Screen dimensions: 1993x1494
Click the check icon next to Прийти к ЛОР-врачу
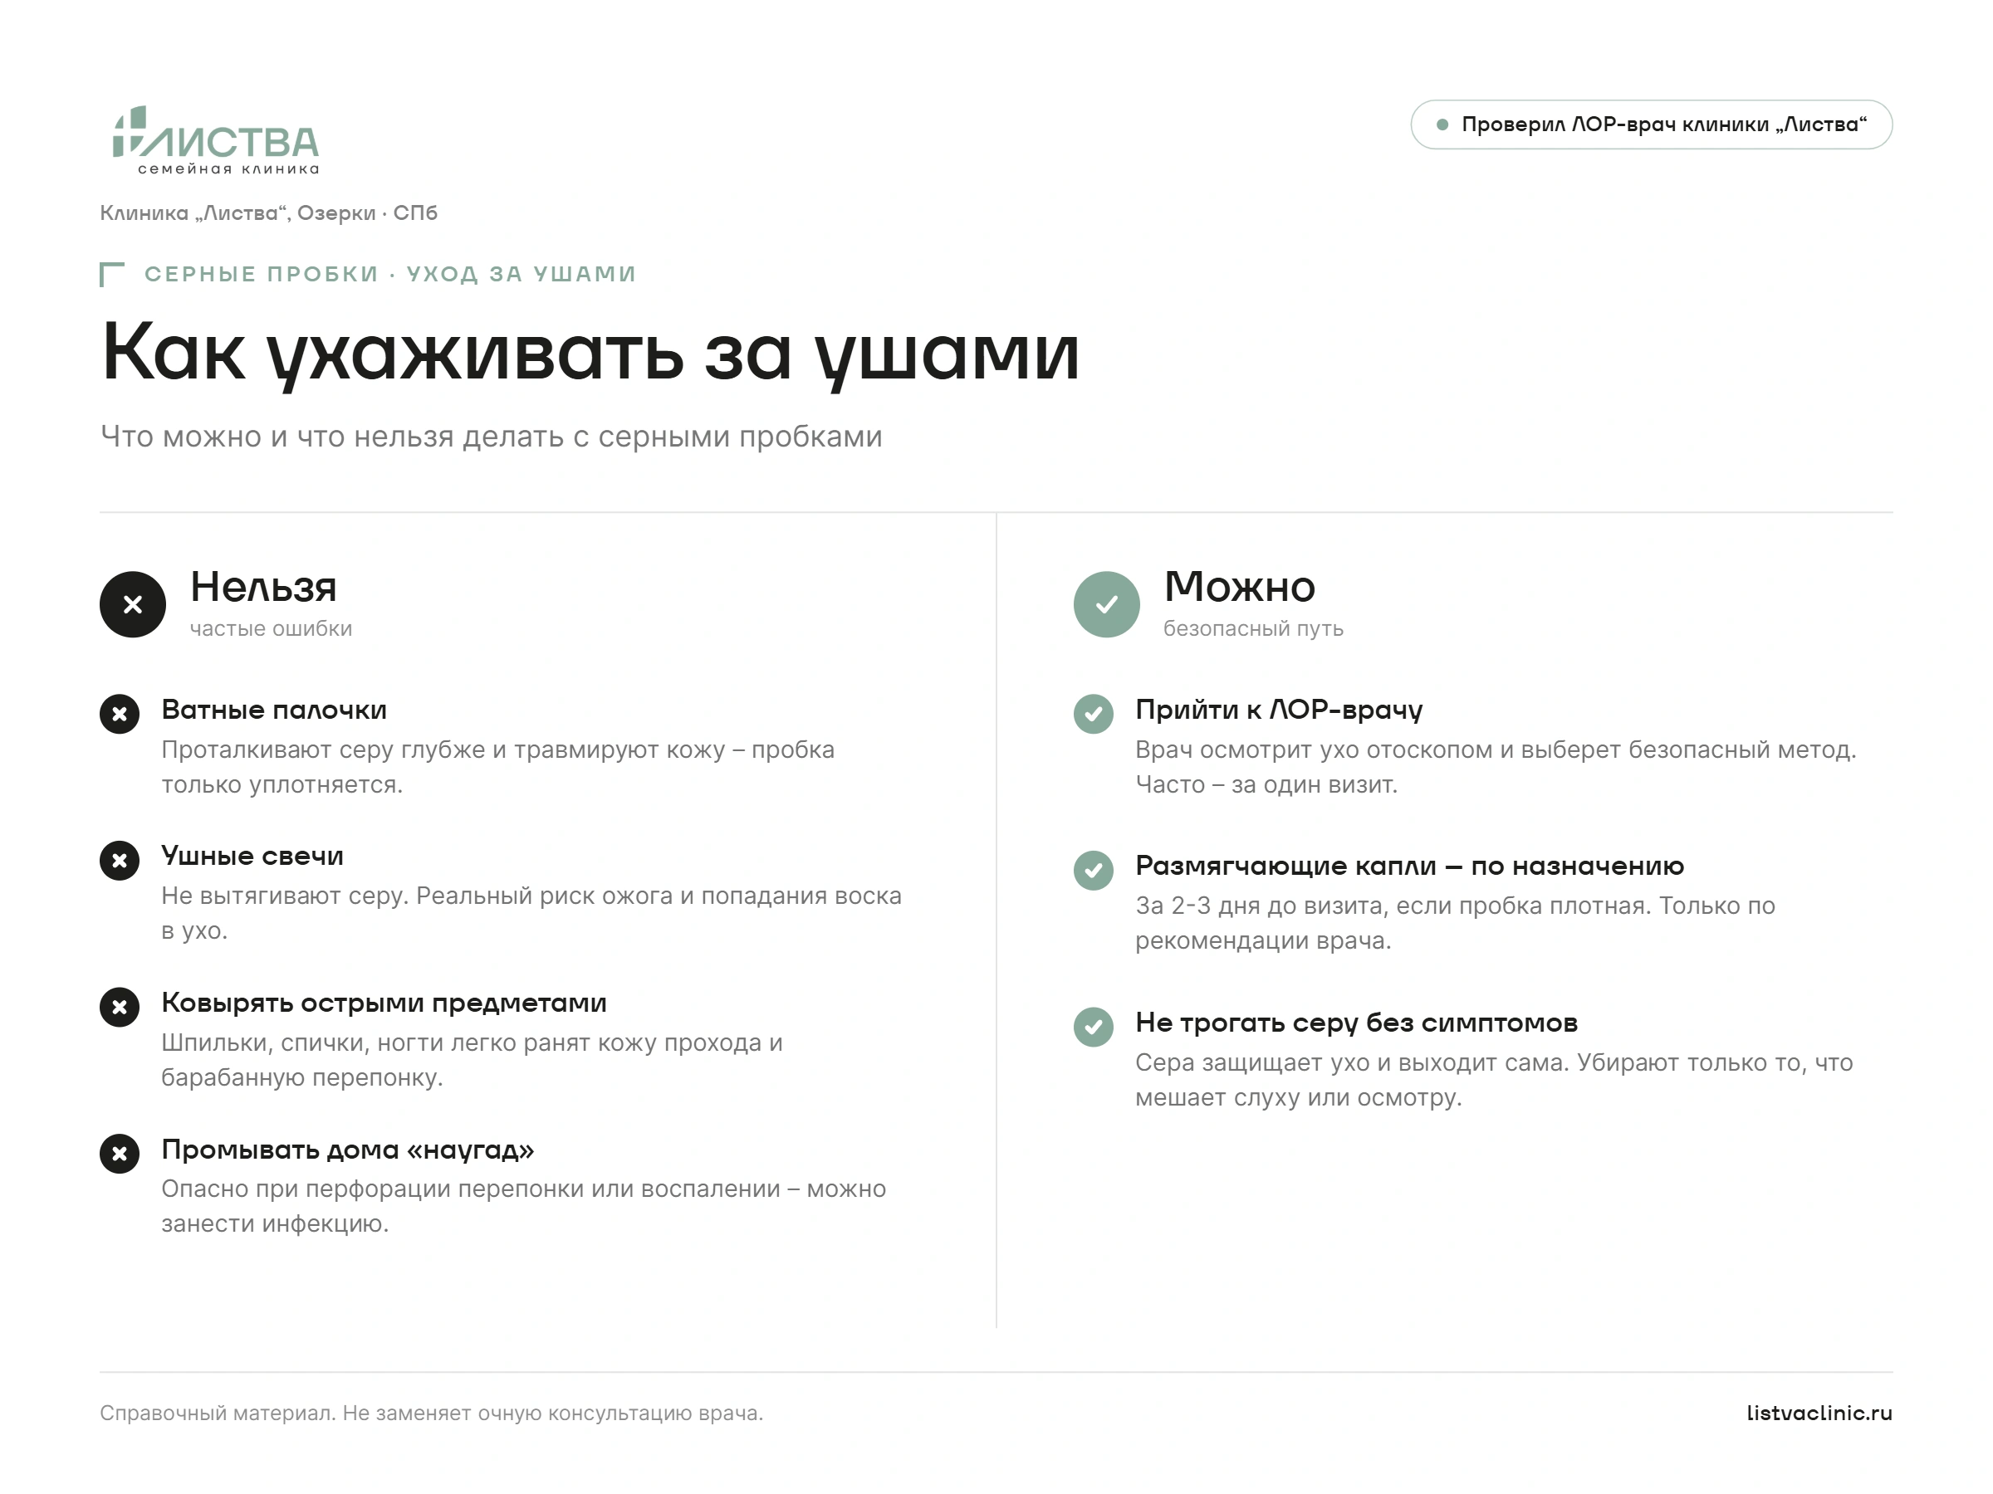coord(1093,714)
